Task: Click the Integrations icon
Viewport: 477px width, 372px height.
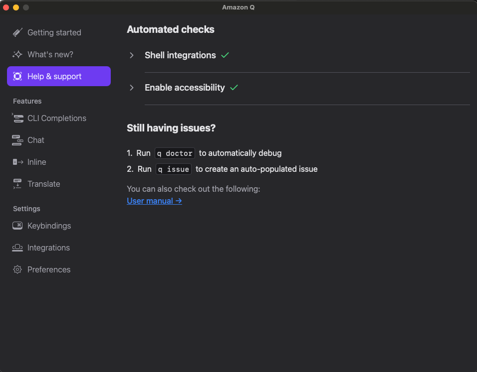Action: tap(17, 248)
